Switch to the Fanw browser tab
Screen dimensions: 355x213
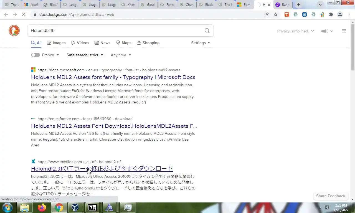pyautogui.click(x=167, y=5)
